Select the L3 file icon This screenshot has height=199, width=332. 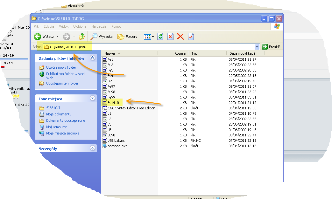coord(105,124)
